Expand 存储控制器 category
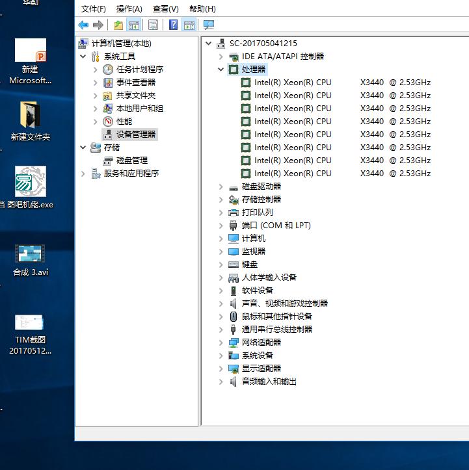 (221, 200)
